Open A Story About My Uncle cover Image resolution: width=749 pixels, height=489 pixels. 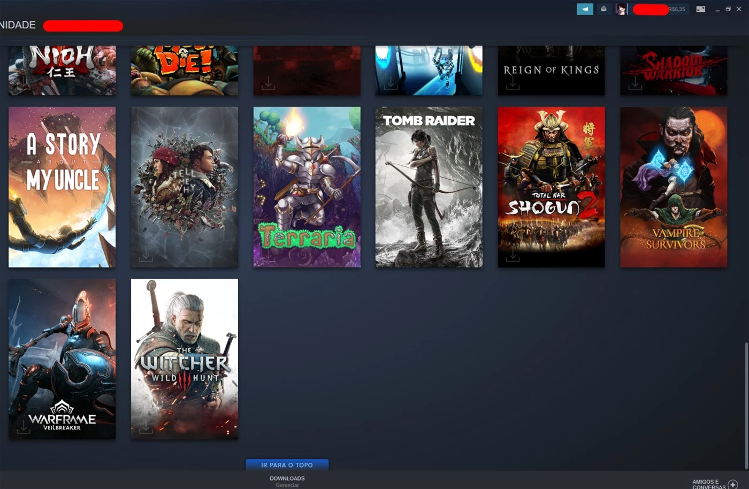click(62, 187)
